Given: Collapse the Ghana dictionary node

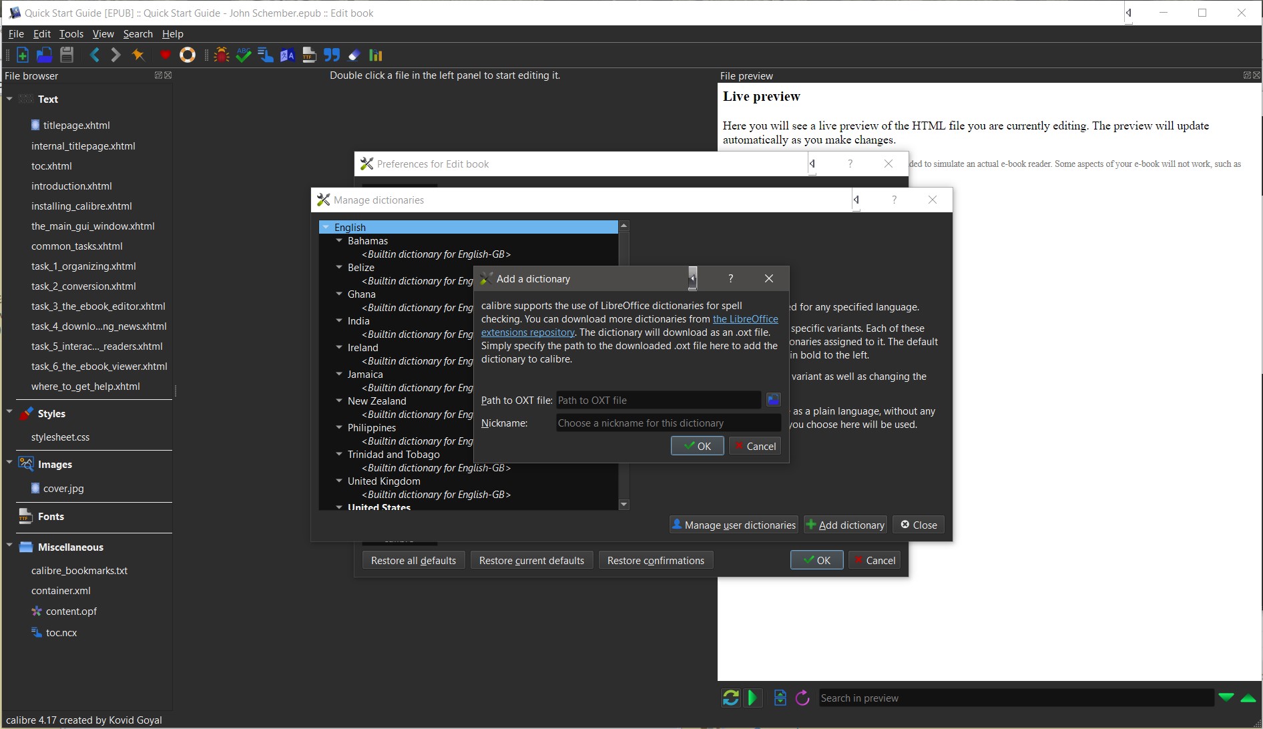Looking at the screenshot, I should [339, 294].
